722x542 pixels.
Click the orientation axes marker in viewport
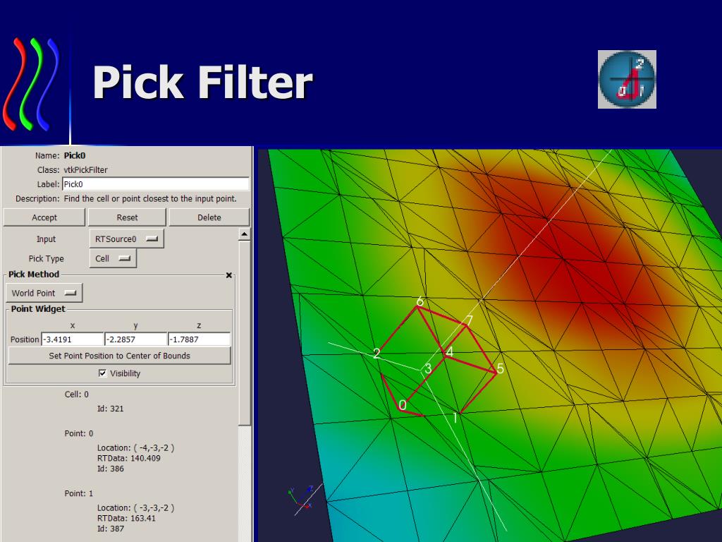click(x=301, y=500)
